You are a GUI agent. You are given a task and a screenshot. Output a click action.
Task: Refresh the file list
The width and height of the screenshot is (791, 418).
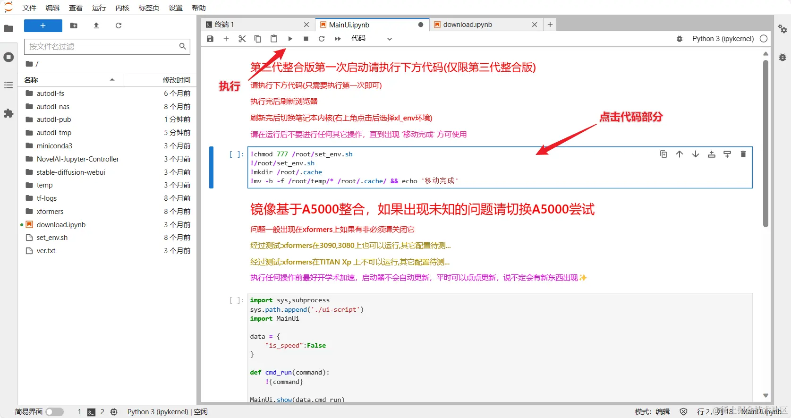119,26
